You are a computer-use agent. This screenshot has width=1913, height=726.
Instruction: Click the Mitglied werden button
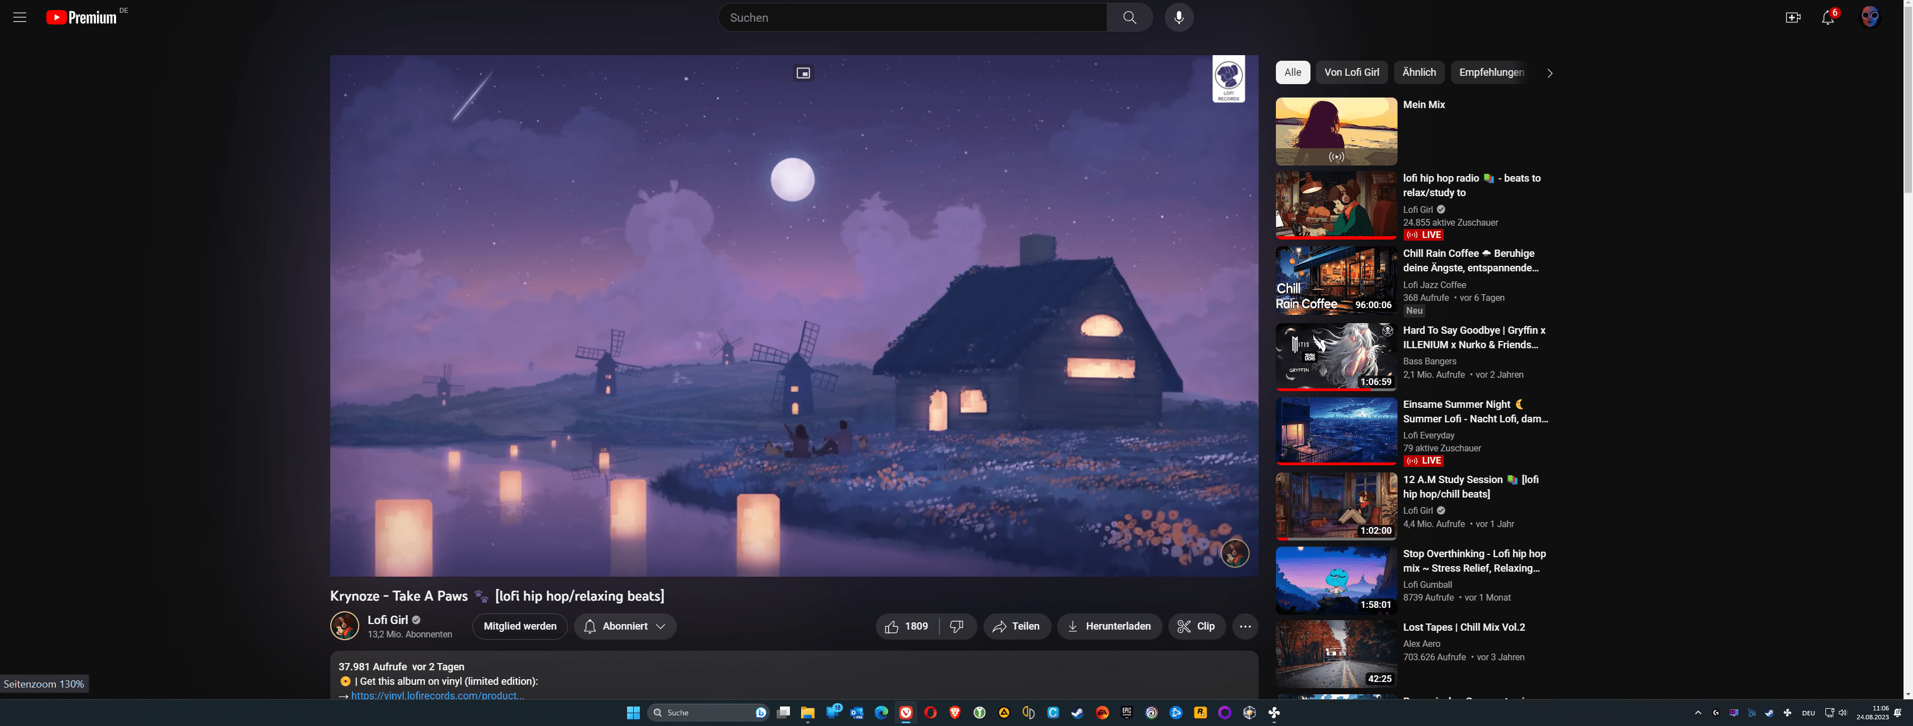pyautogui.click(x=519, y=627)
